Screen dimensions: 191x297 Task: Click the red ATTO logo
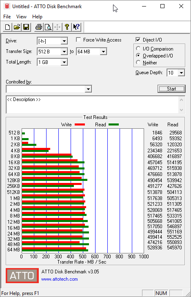tap(22, 275)
